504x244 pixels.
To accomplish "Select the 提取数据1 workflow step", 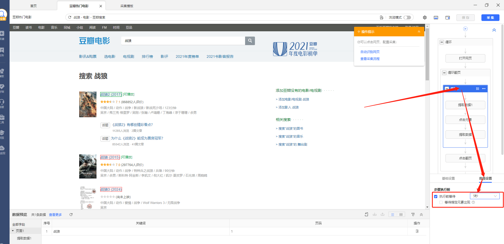I will pyautogui.click(x=465, y=105).
